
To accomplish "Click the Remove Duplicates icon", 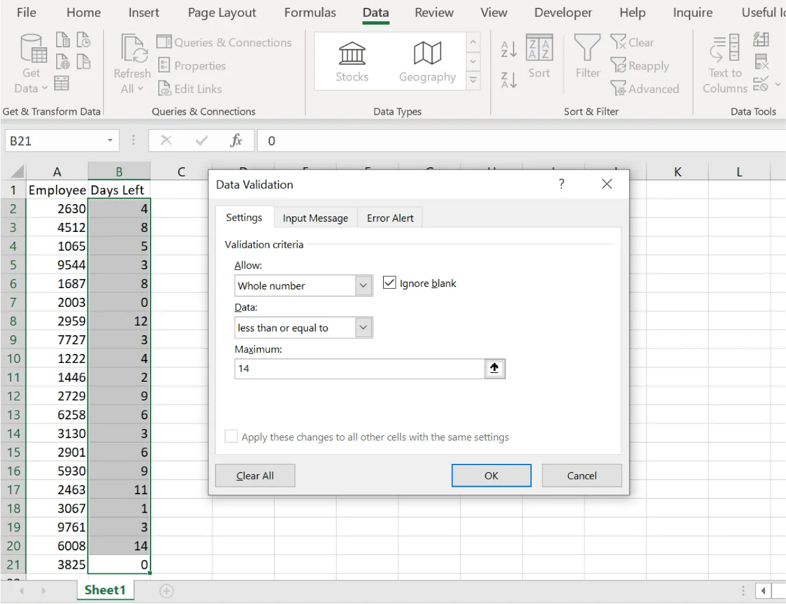I will 761,61.
